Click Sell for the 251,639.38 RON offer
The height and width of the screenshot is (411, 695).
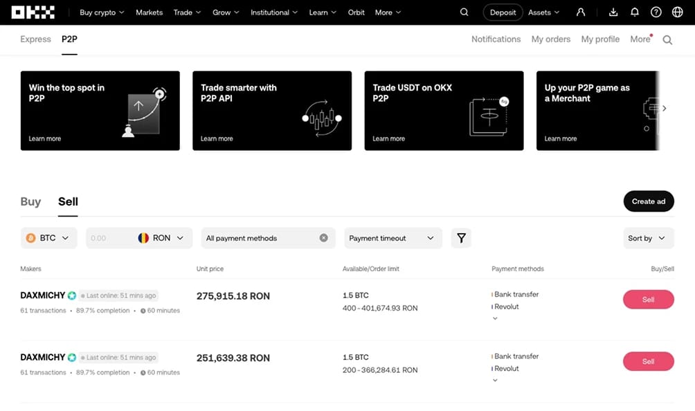click(x=649, y=362)
